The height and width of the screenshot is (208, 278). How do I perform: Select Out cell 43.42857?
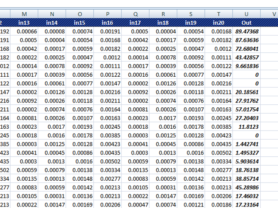tap(246, 57)
